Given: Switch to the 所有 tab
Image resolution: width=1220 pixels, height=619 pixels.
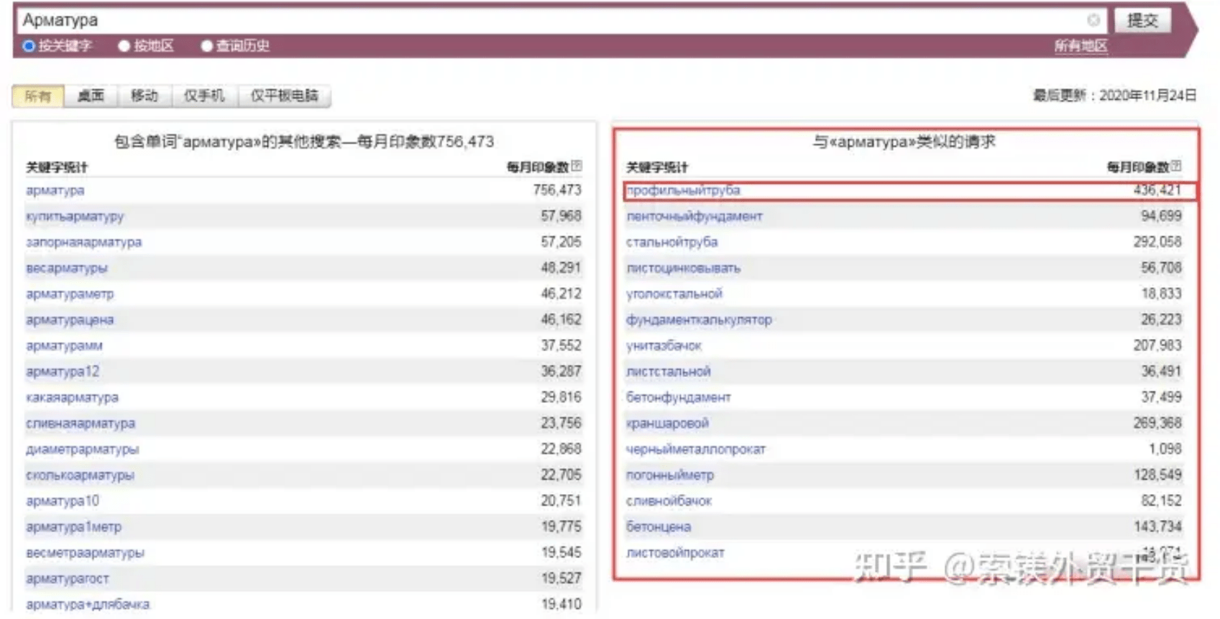Looking at the screenshot, I should tap(38, 96).
